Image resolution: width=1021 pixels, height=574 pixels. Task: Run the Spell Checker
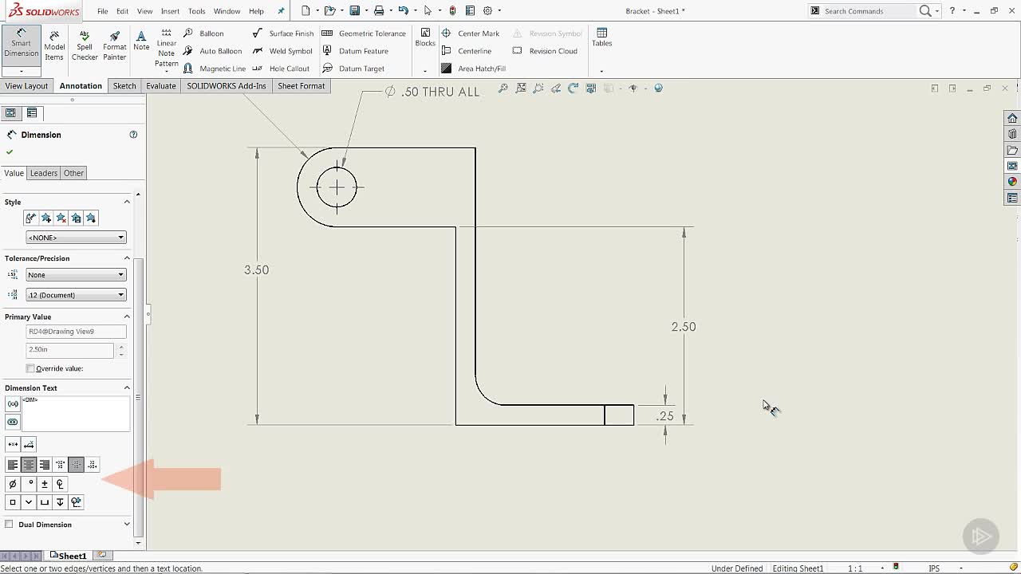pos(85,45)
